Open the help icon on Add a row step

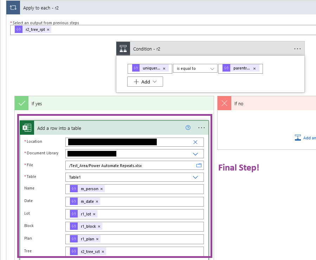coord(188,128)
